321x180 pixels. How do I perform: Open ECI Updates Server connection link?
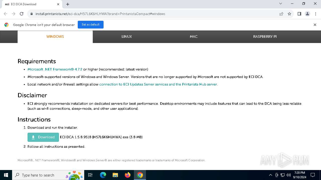pyautogui.click(x=158, y=84)
